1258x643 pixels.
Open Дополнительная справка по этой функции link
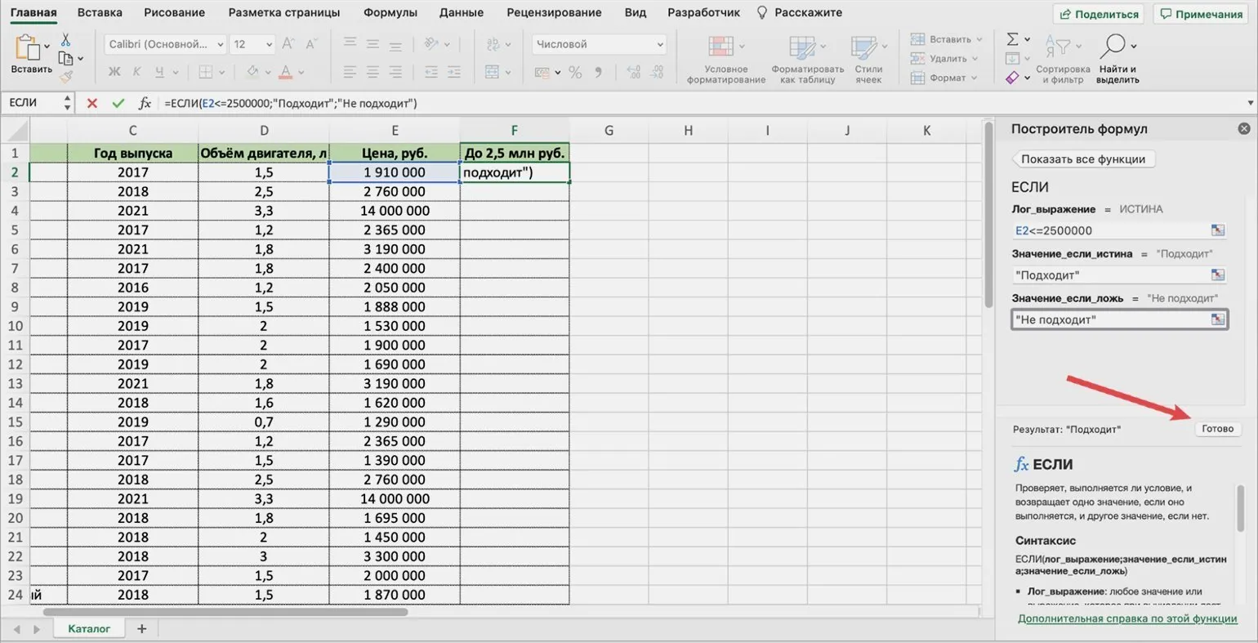pos(1127,618)
